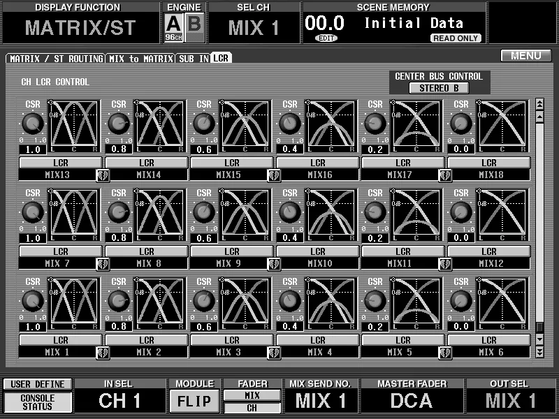This screenshot has width=559, height=419.
Task: Toggle LCR button for MIX 7
Action: click(61, 251)
